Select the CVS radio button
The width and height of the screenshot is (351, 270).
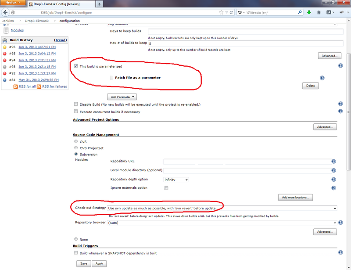point(76,141)
